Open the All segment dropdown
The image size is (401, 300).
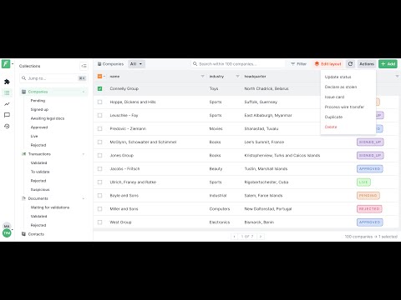[x=136, y=64]
